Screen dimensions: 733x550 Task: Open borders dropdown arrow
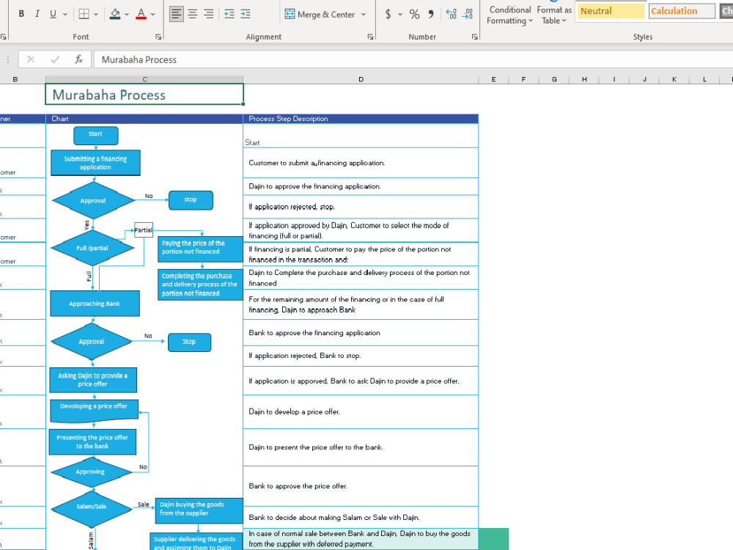tap(96, 15)
